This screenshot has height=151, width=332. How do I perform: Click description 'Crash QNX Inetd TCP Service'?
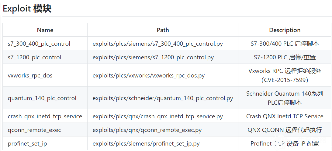tap(285, 116)
